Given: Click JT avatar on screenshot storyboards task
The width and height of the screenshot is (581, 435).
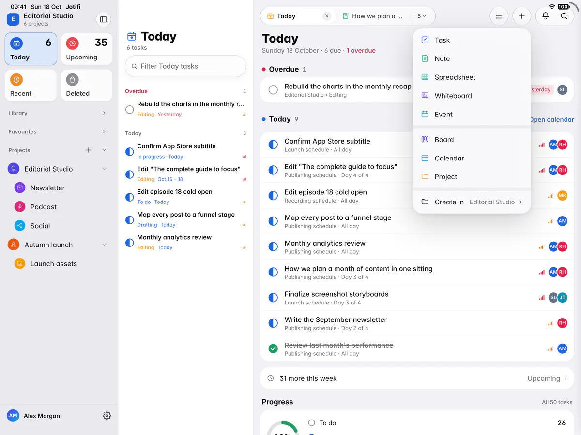Looking at the screenshot, I should click(x=562, y=298).
